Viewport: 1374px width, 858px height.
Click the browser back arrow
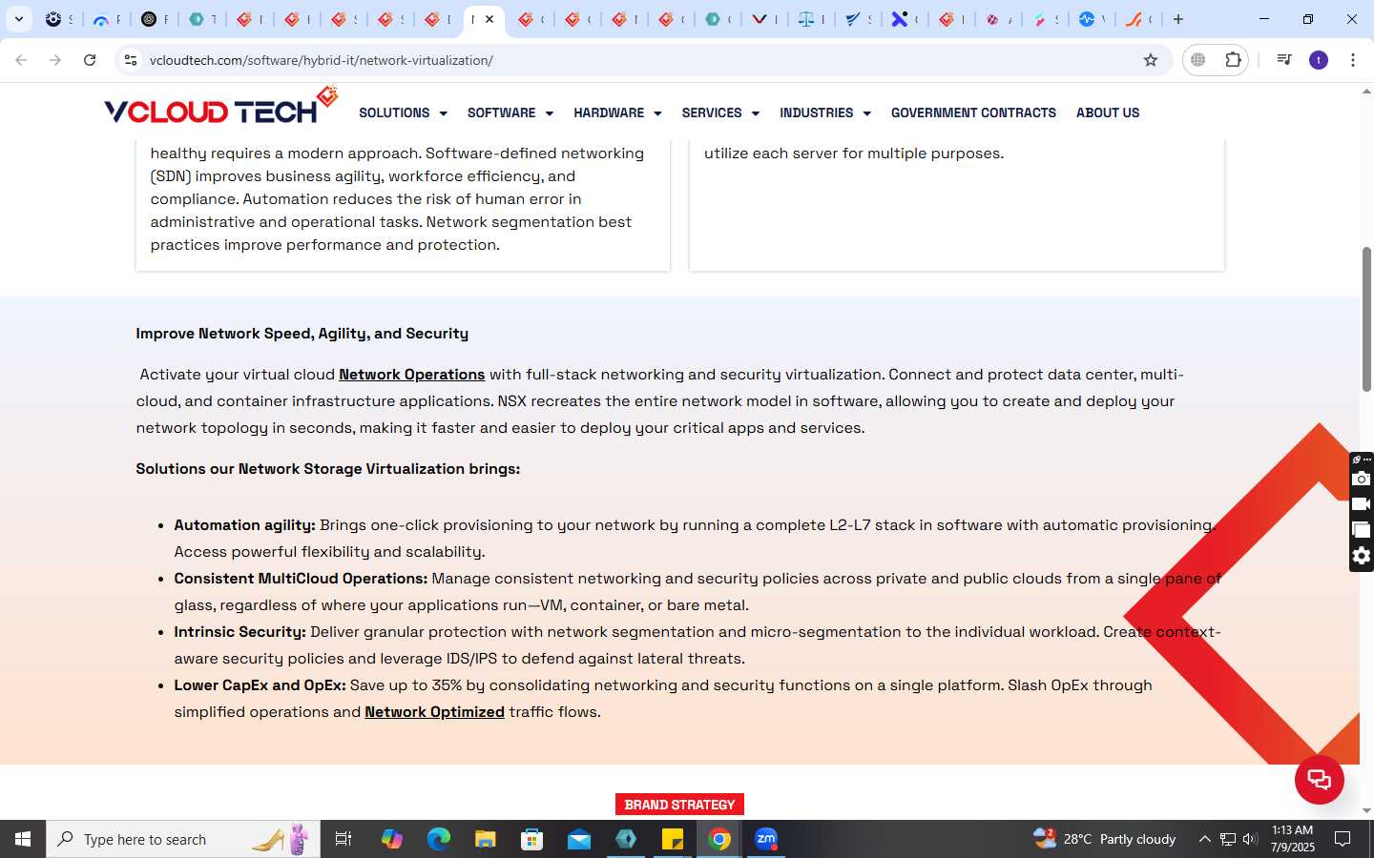point(21,60)
